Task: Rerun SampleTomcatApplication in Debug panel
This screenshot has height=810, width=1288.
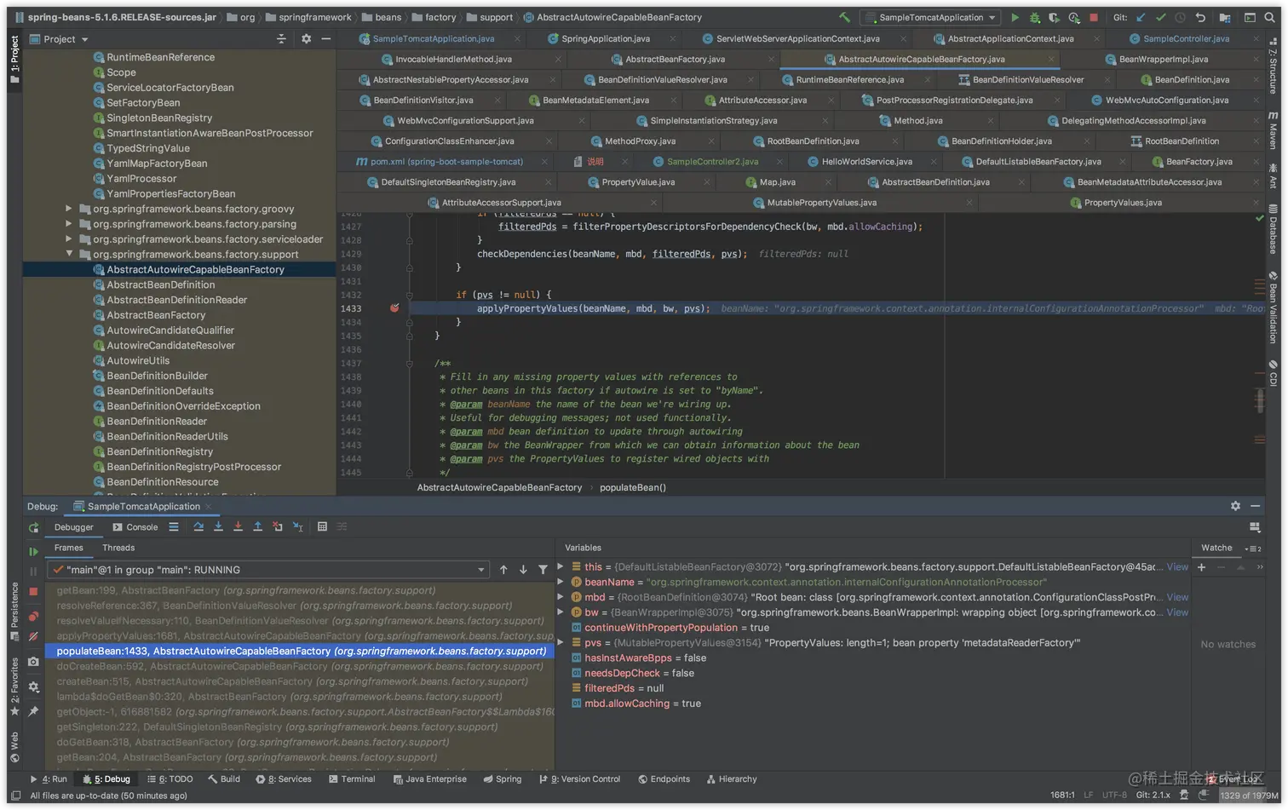Action: [x=33, y=527]
